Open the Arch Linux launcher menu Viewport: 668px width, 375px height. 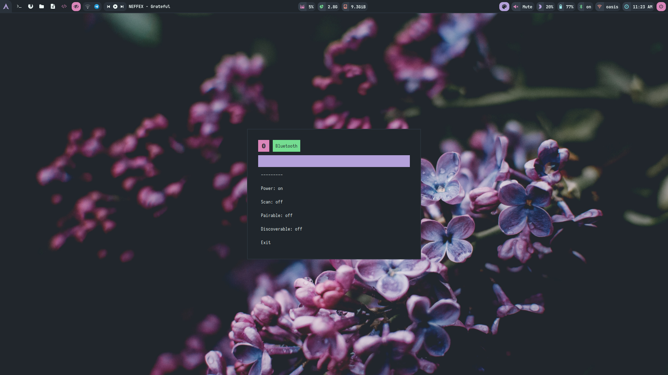point(6,7)
